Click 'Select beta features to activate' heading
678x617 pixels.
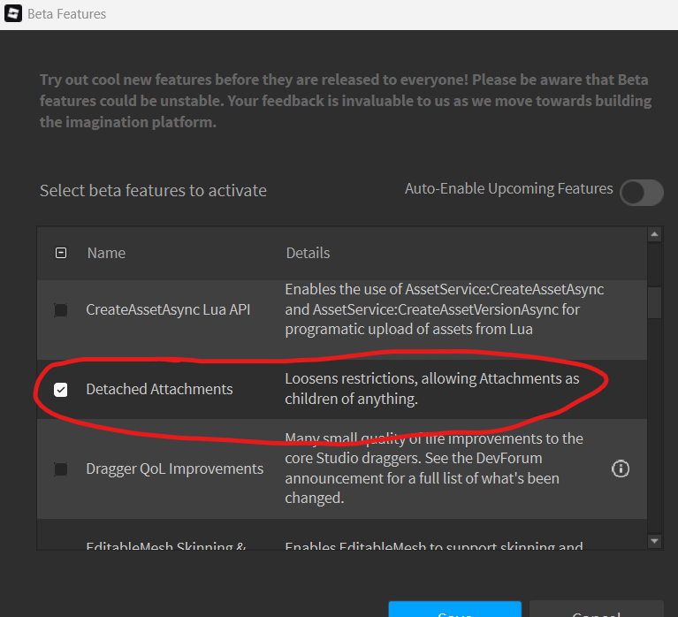(x=153, y=191)
